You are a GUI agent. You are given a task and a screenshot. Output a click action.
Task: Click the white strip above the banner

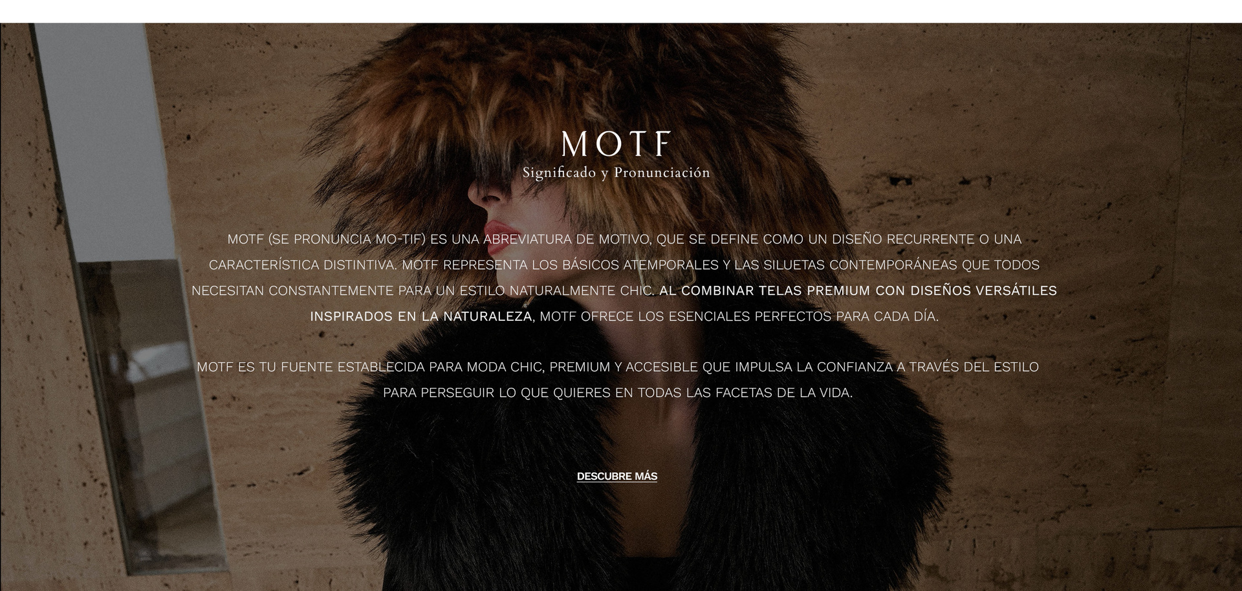(x=621, y=11)
